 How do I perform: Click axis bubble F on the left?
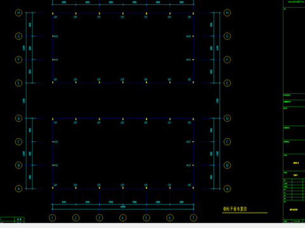(x=18, y=60)
